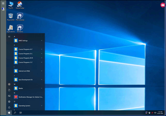Viewport: 166px width, 116px height.
Task: Open the user account icon in Start menu
Action: pos(9,84)
